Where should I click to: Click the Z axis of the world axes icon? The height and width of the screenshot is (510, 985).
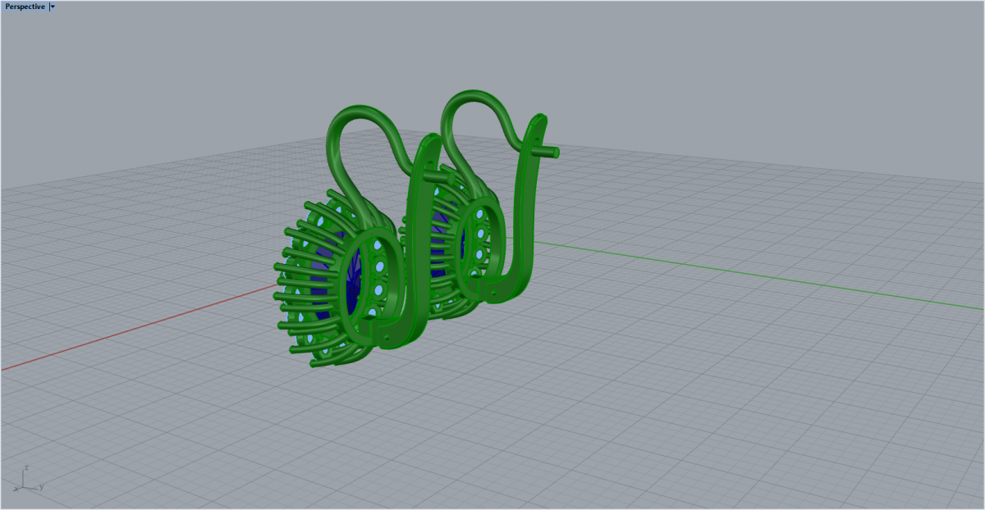25,472
